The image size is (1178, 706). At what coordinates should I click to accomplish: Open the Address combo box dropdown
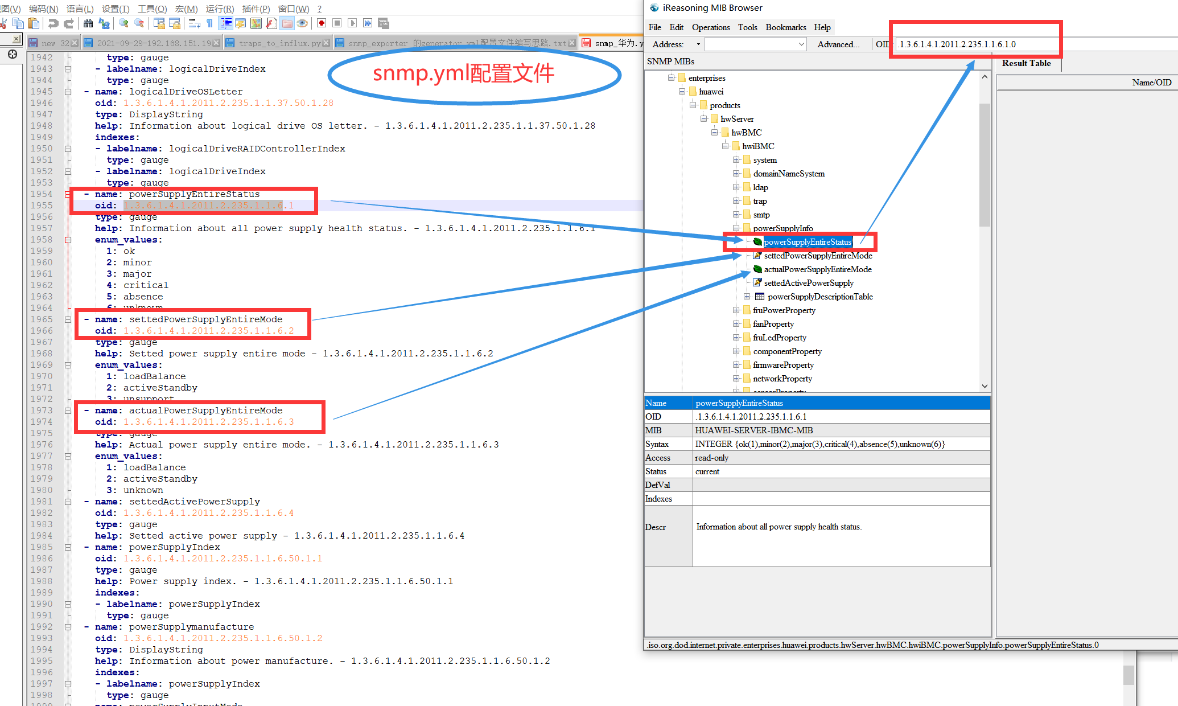(x=801, y=44)
